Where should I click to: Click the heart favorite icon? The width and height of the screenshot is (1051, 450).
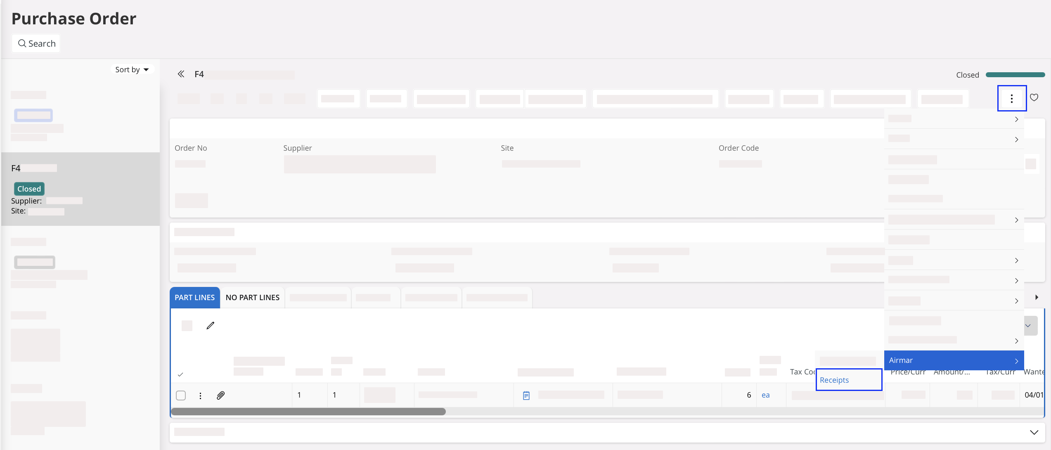click(x=1034, y=97)
